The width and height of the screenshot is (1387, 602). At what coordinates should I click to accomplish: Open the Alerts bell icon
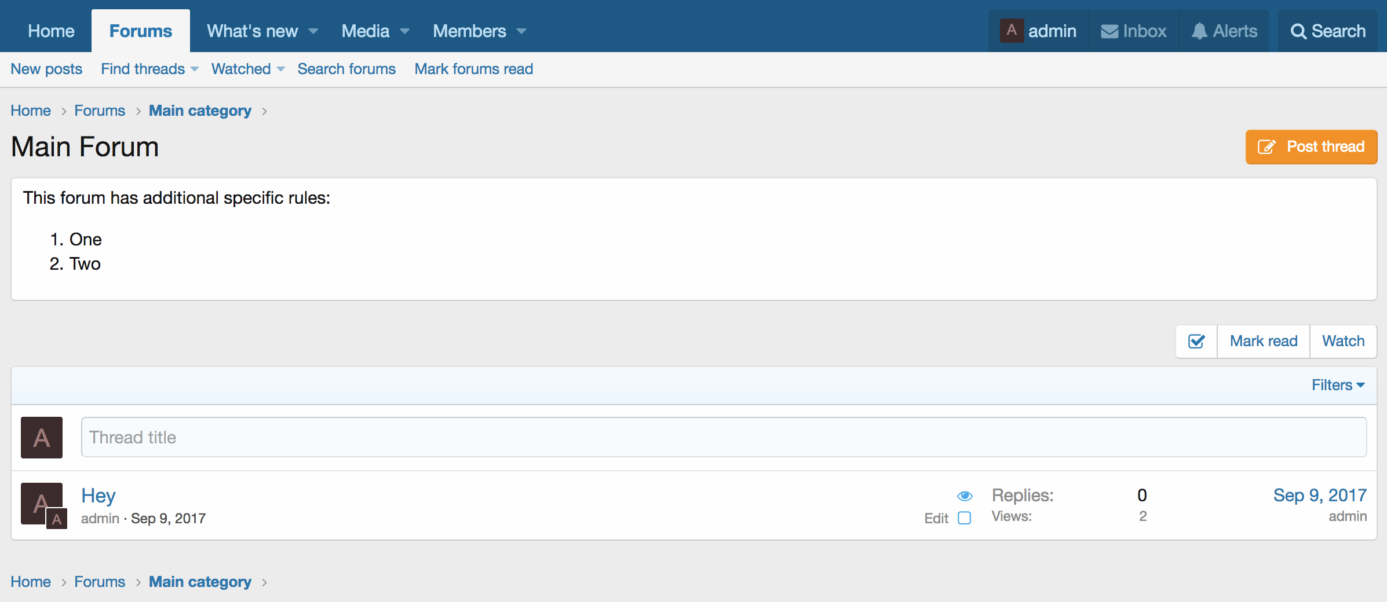point(1199,31)
